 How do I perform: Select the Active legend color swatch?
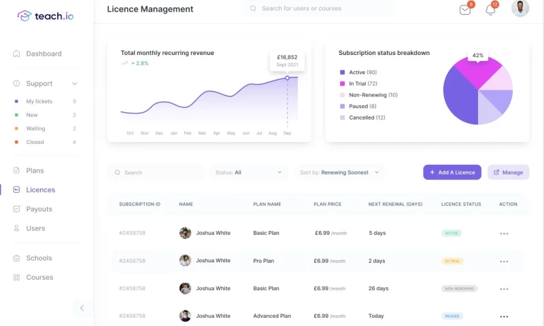342,72
